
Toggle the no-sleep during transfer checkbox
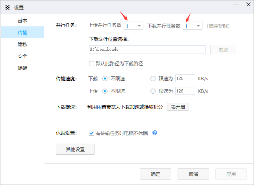[x=92, y=133]
